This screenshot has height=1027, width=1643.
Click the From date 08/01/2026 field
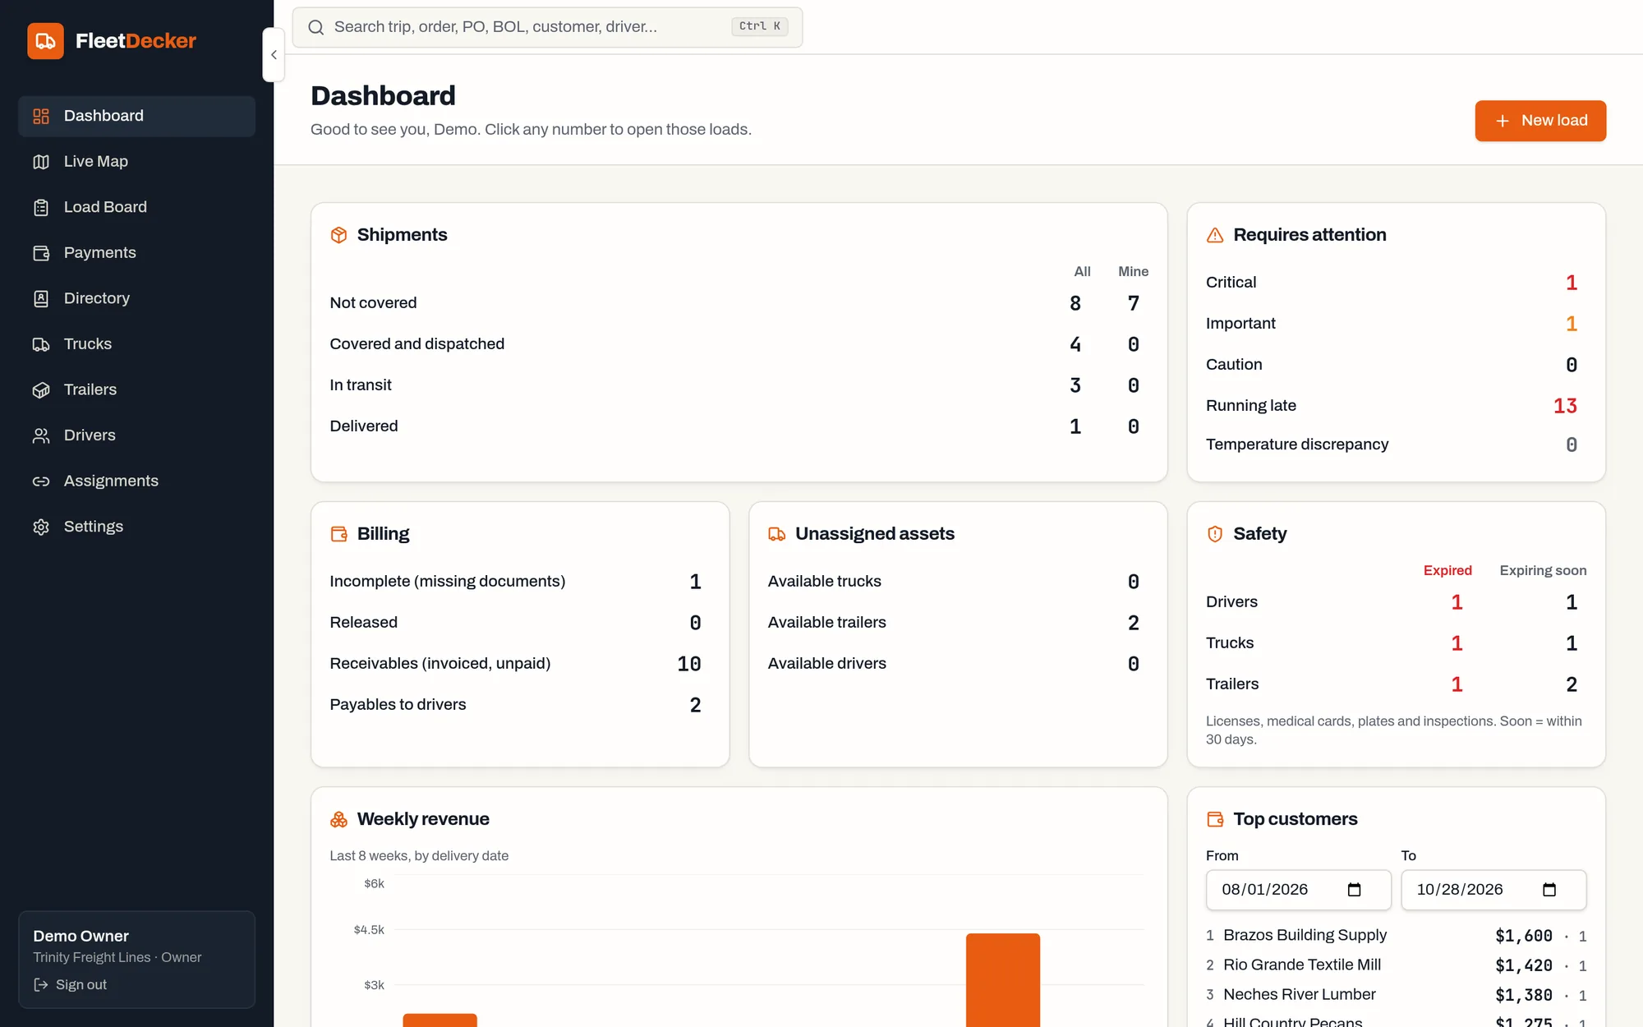(1298, 890)
